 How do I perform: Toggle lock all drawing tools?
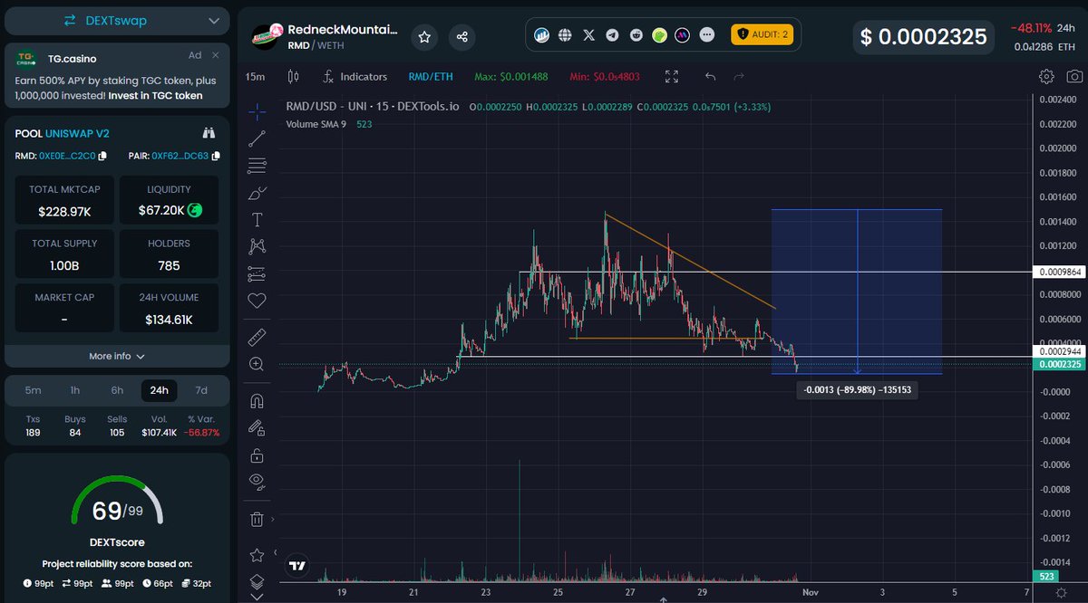tap(257, 455)
